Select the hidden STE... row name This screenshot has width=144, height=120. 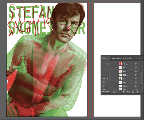coord(125,75)
